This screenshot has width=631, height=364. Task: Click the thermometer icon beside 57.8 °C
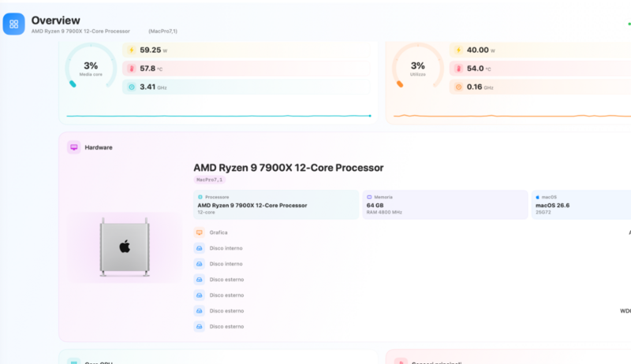132,69
